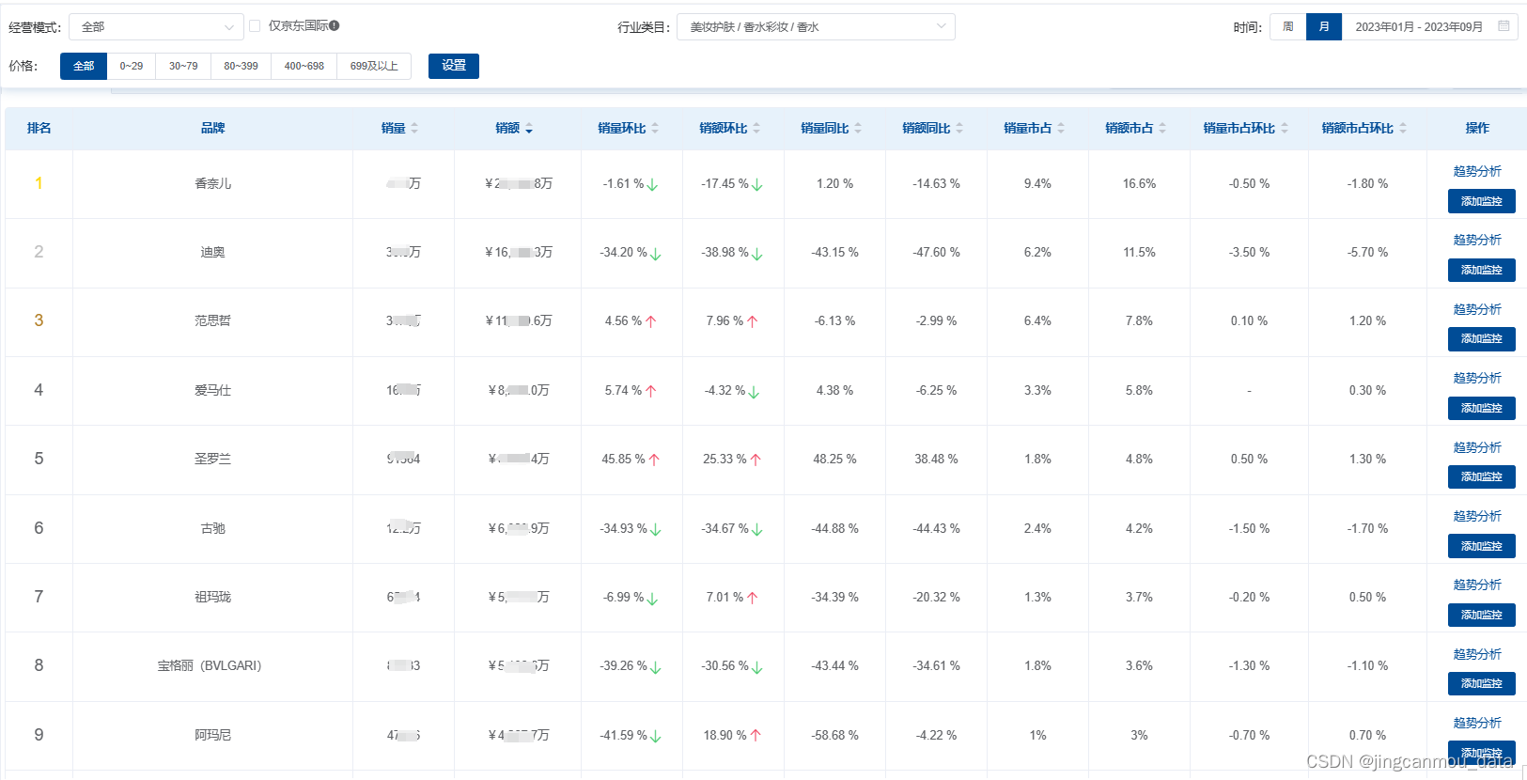This screenshot has width=1527, height=780.
Task: Sort the table by 销量环比
Action: (655, 129)
